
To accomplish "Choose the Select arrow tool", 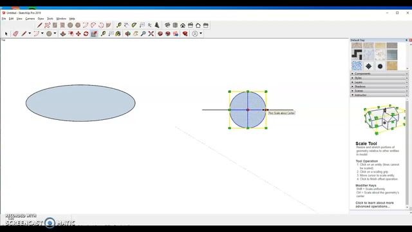I will coord(6,34).
